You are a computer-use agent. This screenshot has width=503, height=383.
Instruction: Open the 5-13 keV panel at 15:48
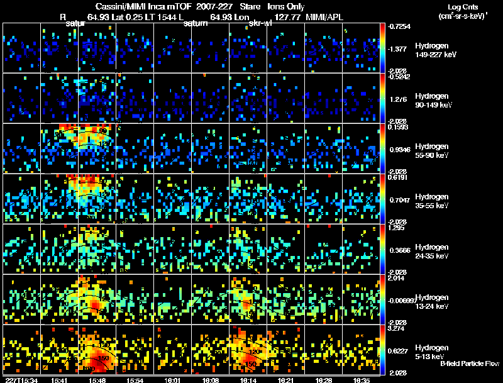click(x=97, y=350)
